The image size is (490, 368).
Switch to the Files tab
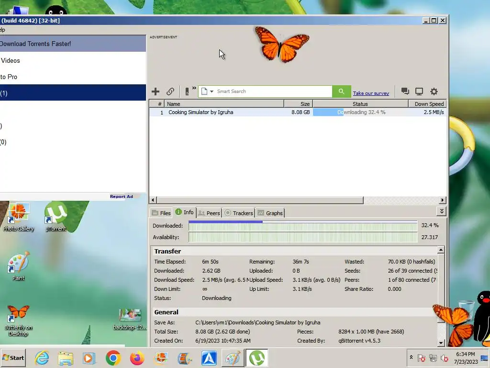pyautogui.click(x=161, y=213)
